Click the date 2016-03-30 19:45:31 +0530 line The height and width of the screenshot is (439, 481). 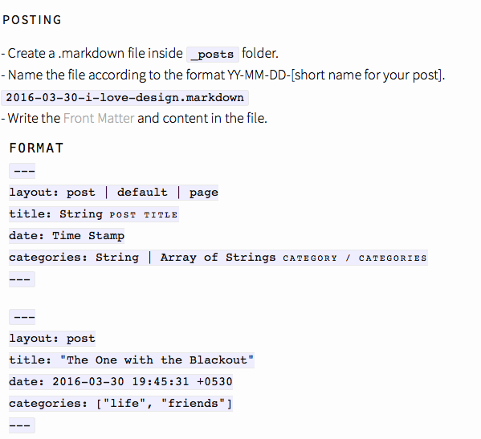coord(121,382)
